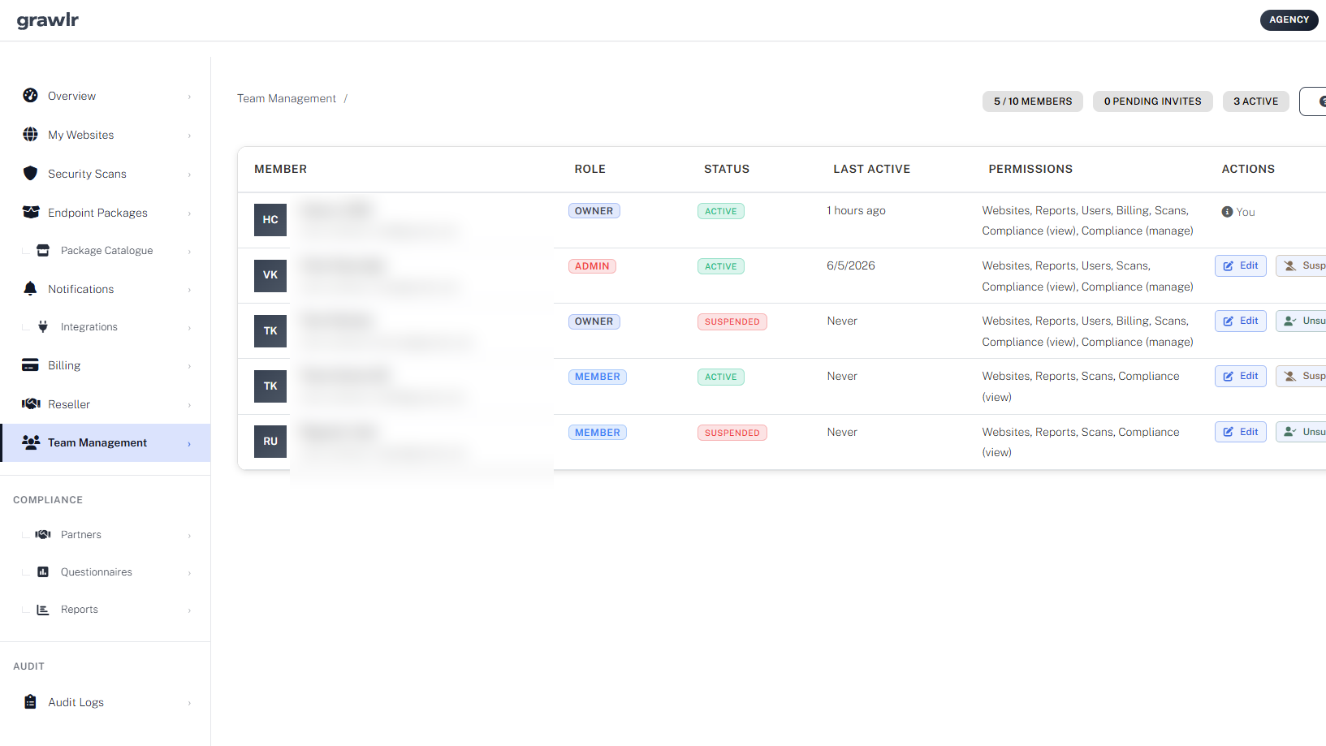Click the info icon beside You
1326x746 pixels.
pyautogui.click(x=1227, y=212)
